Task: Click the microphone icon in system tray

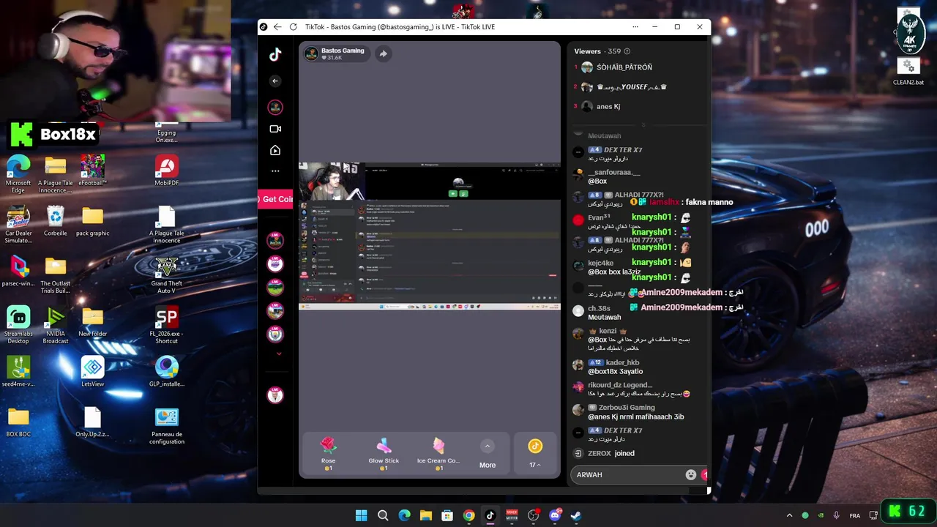Action: pos(836,515)
